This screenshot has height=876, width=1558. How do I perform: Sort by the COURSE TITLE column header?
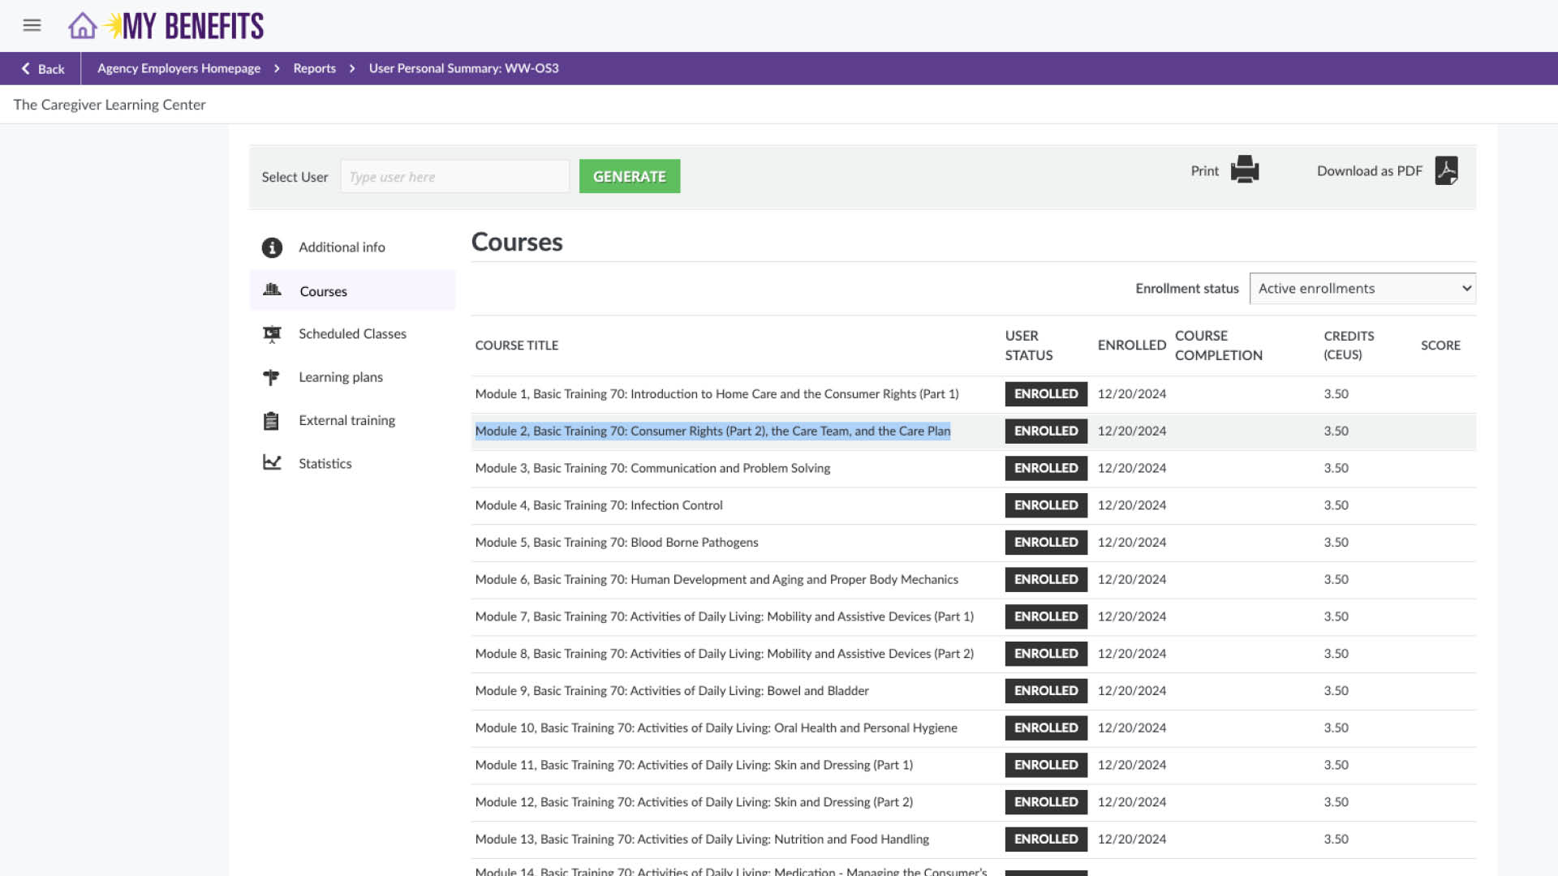(x=516, y=346)
